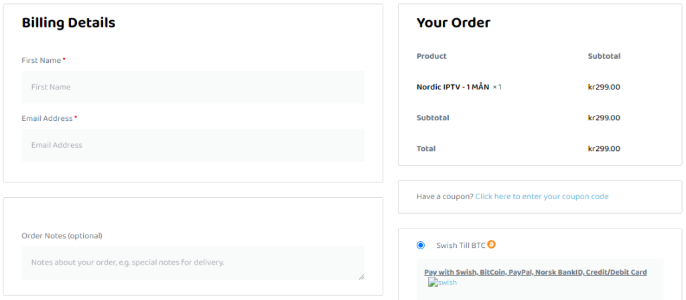Click the First Name field label
The width and height of the screenshot is (686, 300).
[41, 60]
